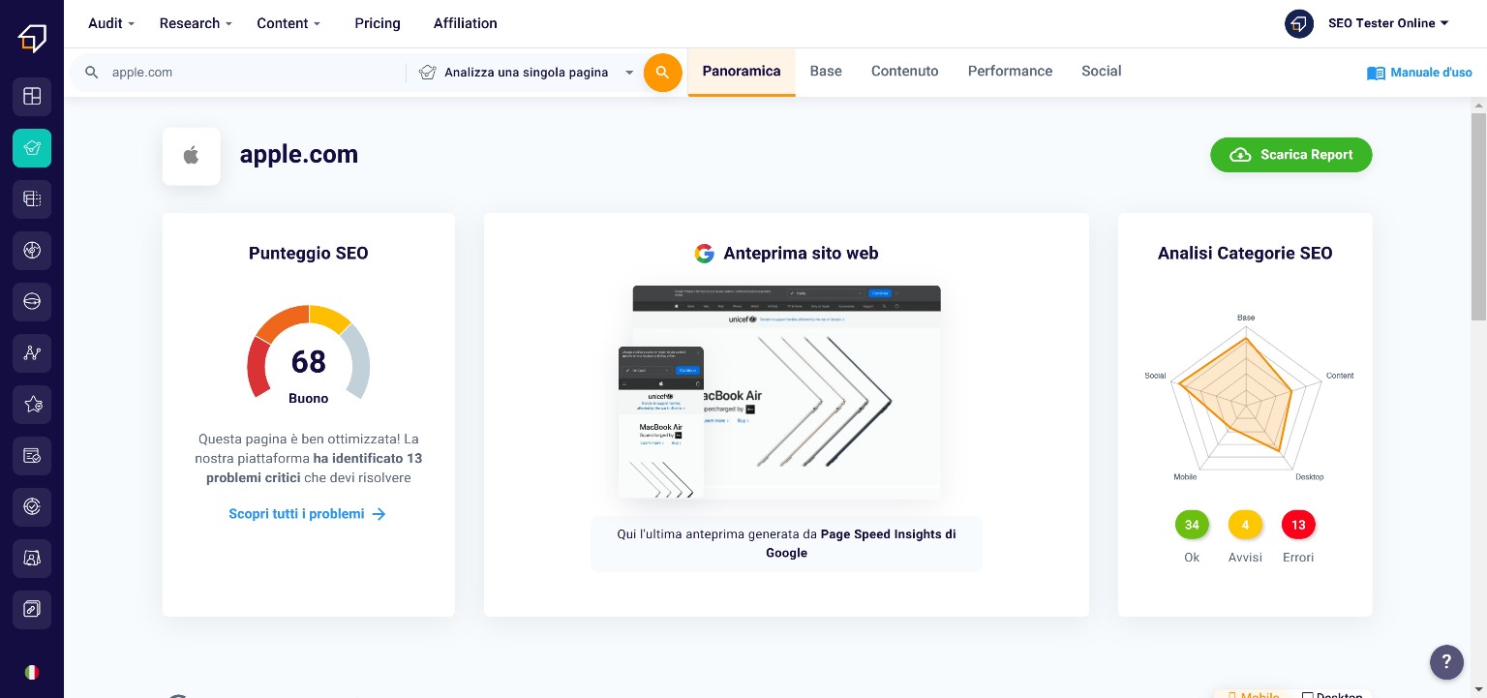Click the Buono score label
The width and height of the screenshot is (1487, 698).
309,399
